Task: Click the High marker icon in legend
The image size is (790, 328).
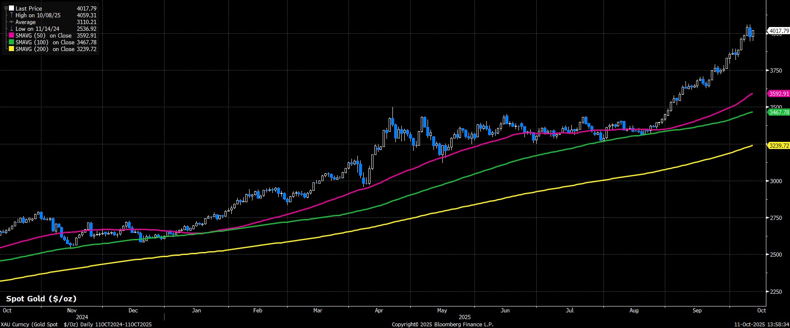Action: [x=11, y=15]
